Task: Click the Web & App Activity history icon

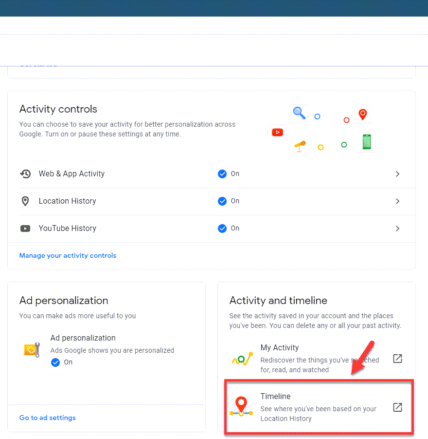Action: pos(25,174)
